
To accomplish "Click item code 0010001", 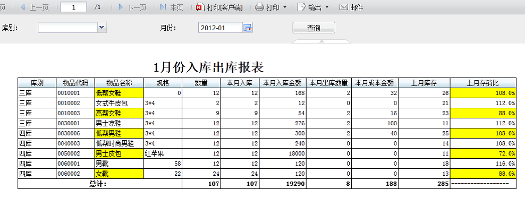I will 75,93.
